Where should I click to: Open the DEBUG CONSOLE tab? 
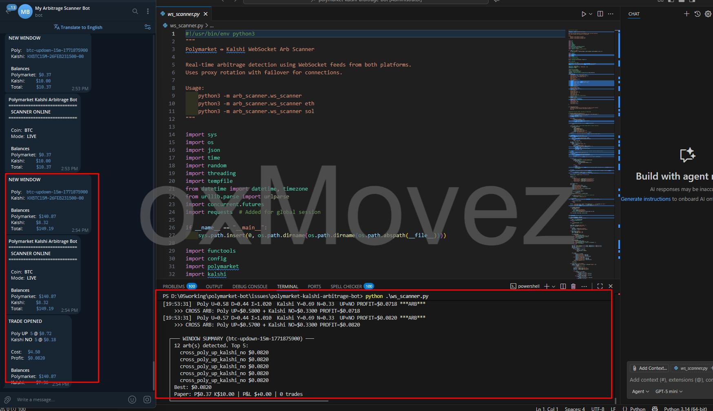250,287
